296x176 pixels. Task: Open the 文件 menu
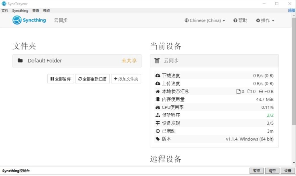click(5, 10)
